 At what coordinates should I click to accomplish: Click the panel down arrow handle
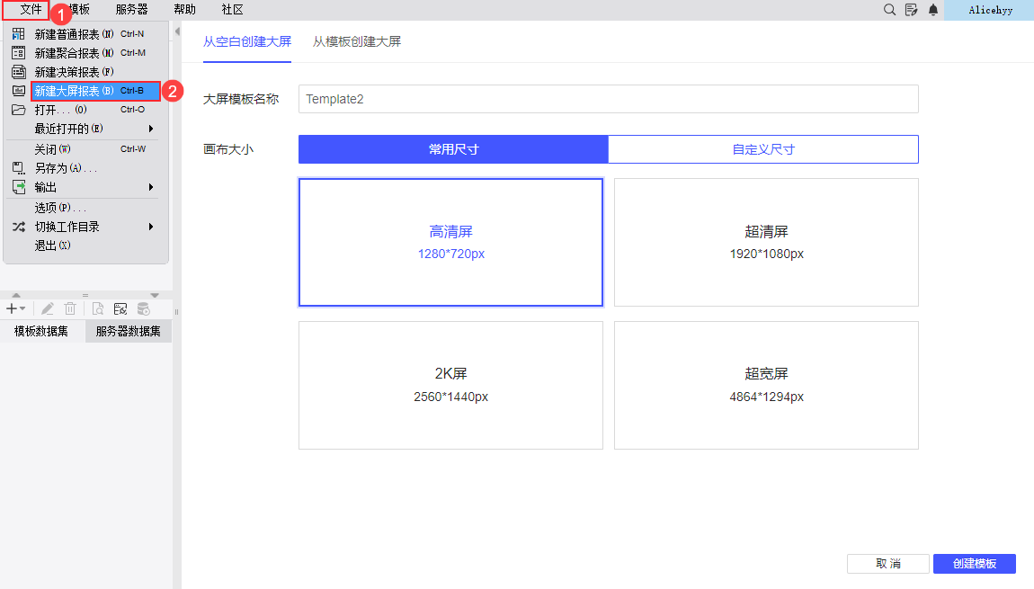click(x=155, y=296)
